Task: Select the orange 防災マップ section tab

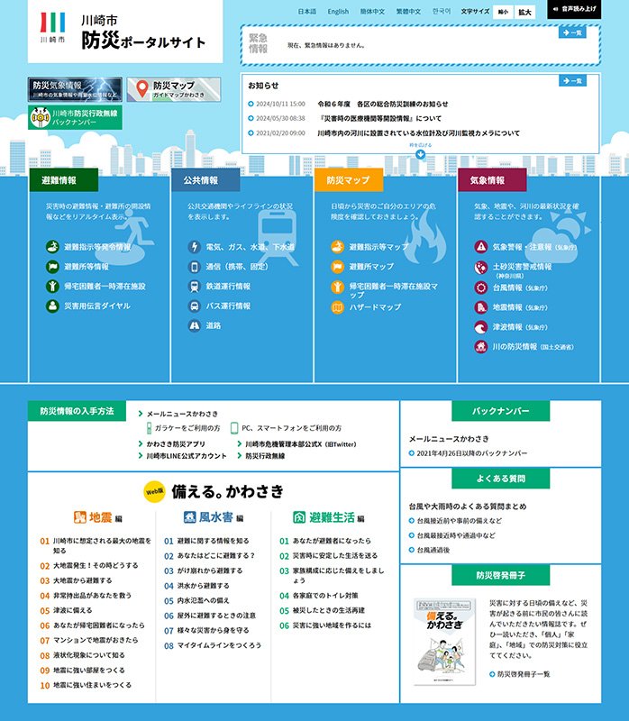Action: pyautogui.click(x=349, y=179)
